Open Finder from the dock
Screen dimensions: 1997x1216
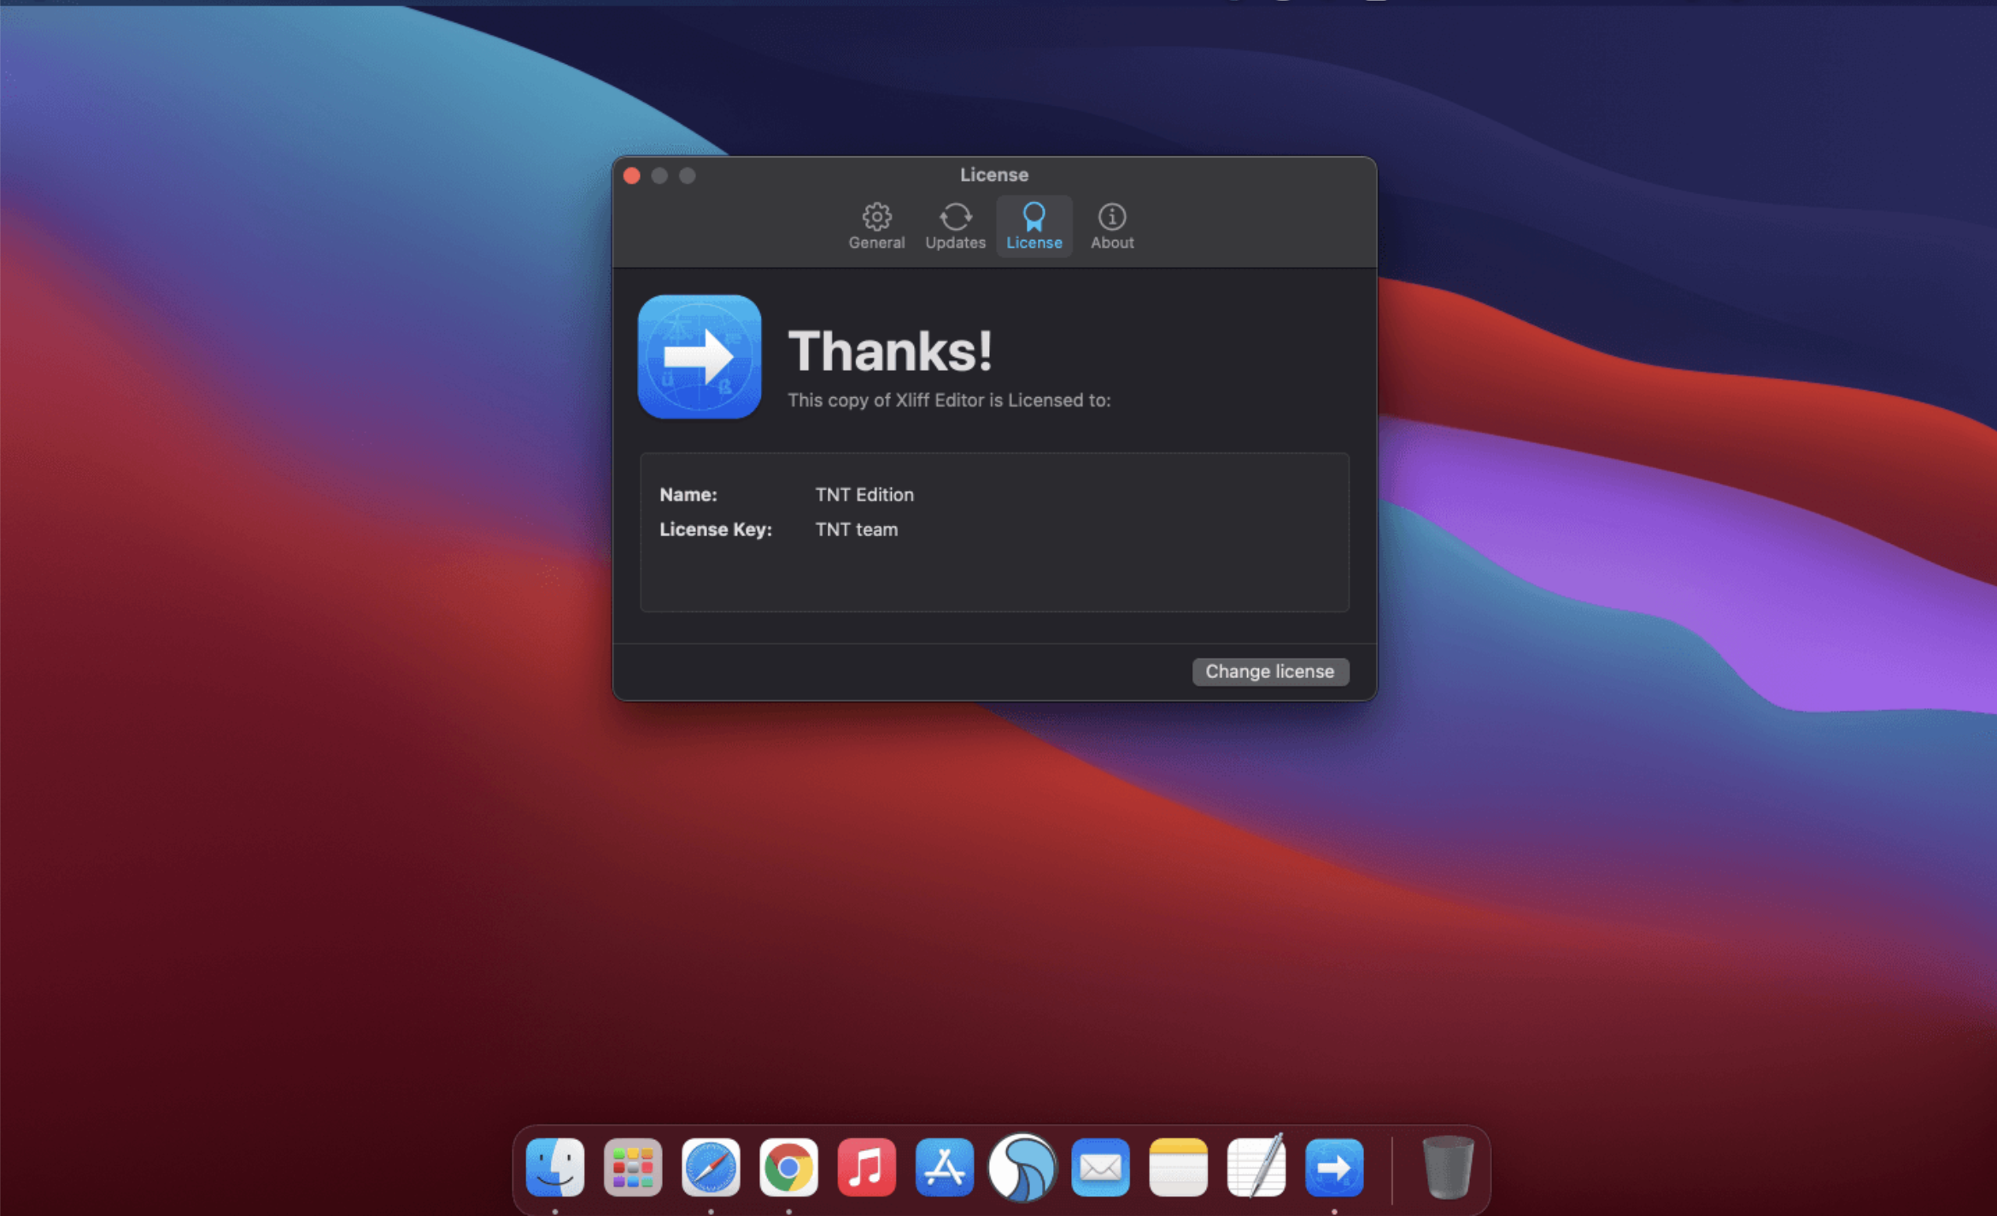[x=555, y=1167]
